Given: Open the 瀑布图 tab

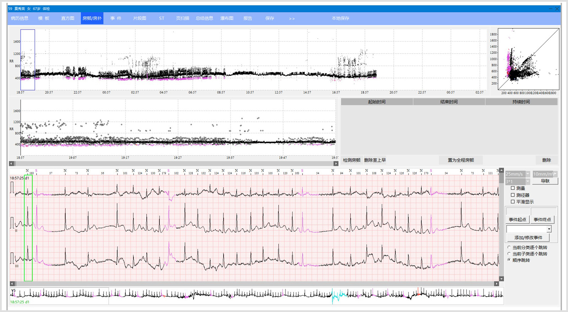Looking at the screenshot, I should pyautogui.click(x=226, y=18).
